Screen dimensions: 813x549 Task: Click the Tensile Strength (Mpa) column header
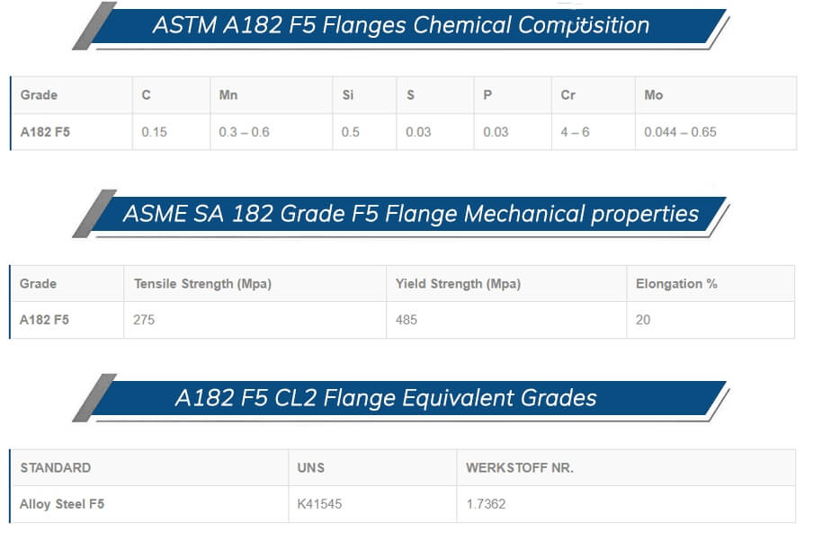click(202, 284)
